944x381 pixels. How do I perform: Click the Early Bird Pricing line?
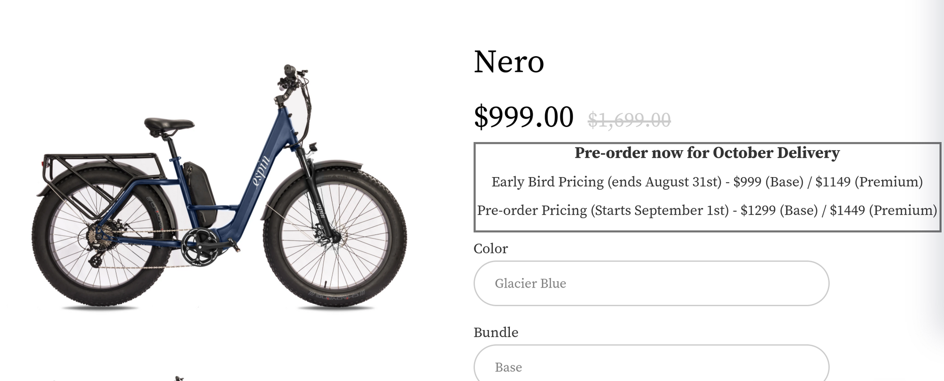(707, 182)
